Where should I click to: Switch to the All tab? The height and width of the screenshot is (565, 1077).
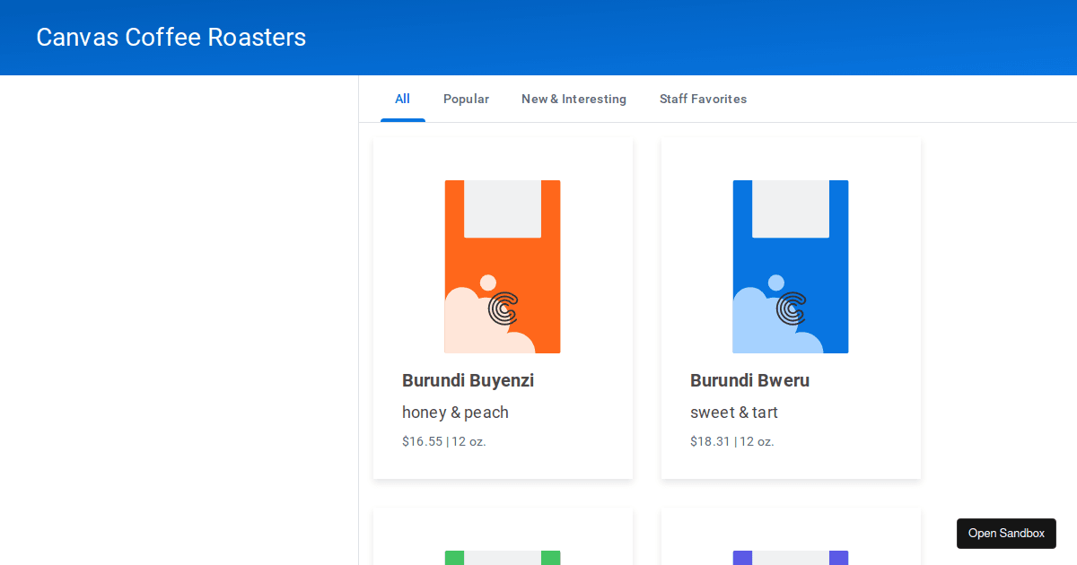click(x=402, y=99)
